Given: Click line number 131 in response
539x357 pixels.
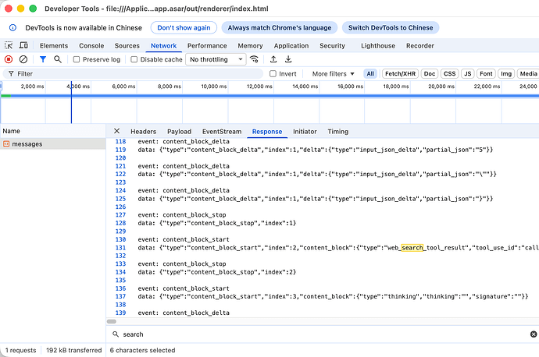Looking at the screenshot, I should [x=120, y=248].
